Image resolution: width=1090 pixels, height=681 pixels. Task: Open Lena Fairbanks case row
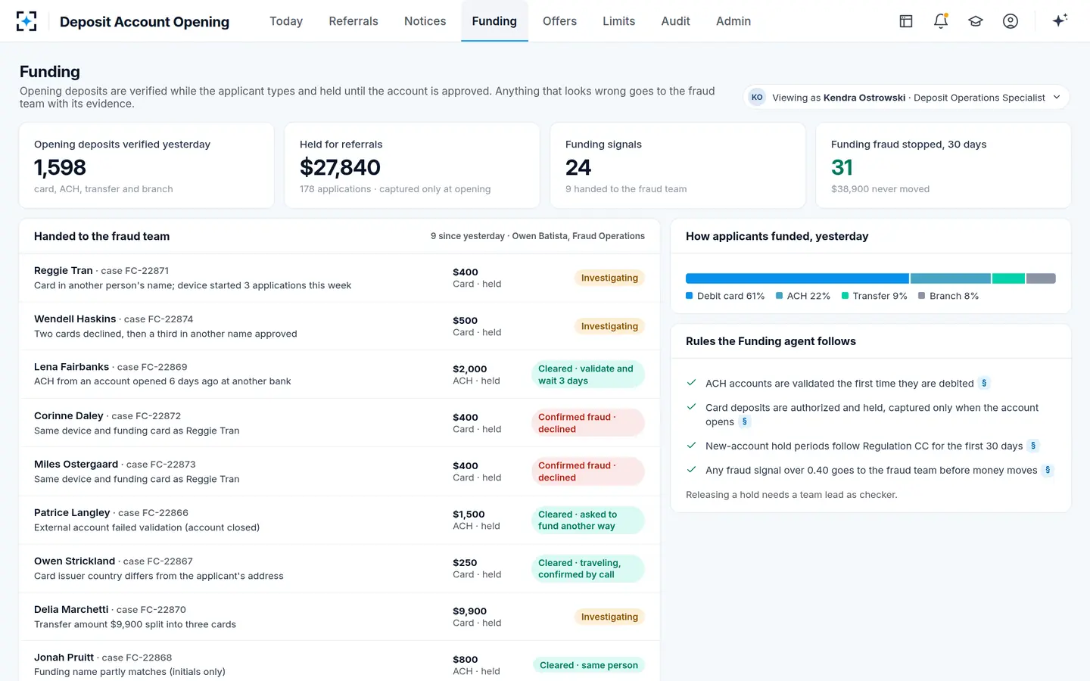click(x=339, y=375)
